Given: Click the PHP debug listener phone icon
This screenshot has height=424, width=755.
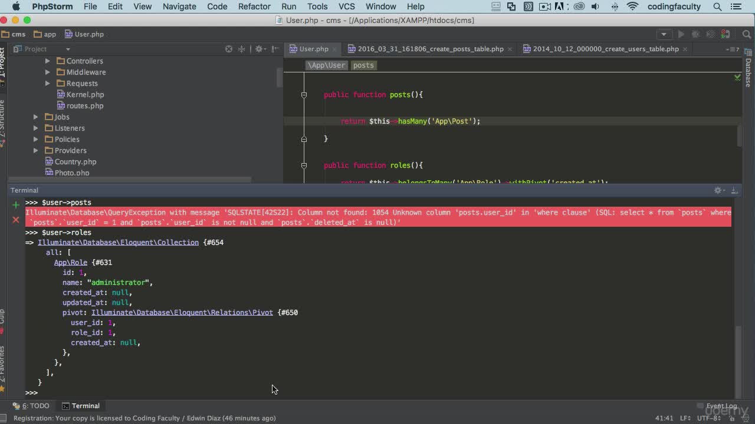Looking at the screenshot, I should pos(727,34).
